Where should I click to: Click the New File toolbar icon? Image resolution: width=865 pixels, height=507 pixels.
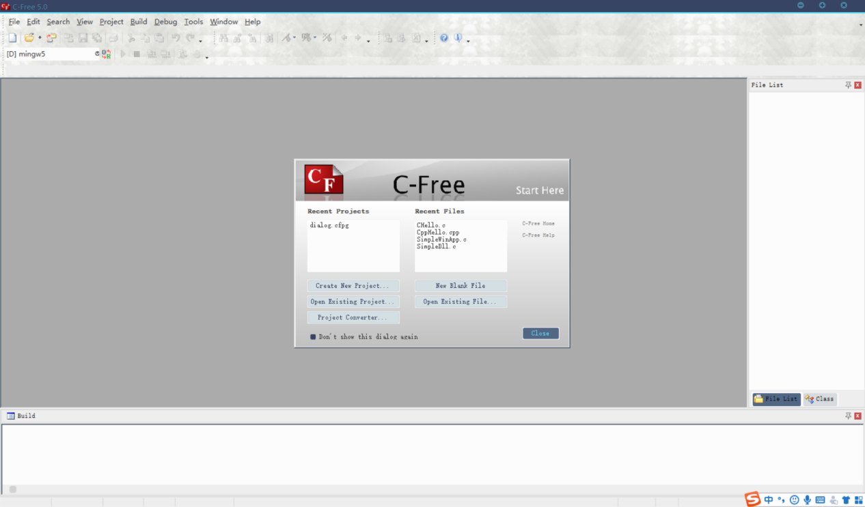[12, 38]
